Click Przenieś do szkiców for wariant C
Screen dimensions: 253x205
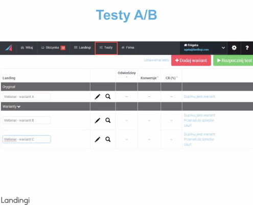tap(199, 139)
